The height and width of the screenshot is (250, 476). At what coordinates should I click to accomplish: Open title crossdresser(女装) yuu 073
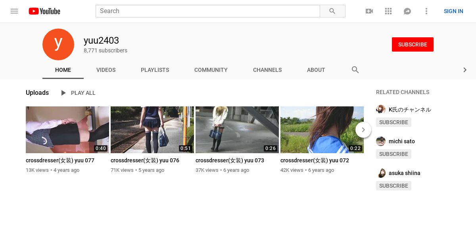pyautogui.click(x=230, y=160)
